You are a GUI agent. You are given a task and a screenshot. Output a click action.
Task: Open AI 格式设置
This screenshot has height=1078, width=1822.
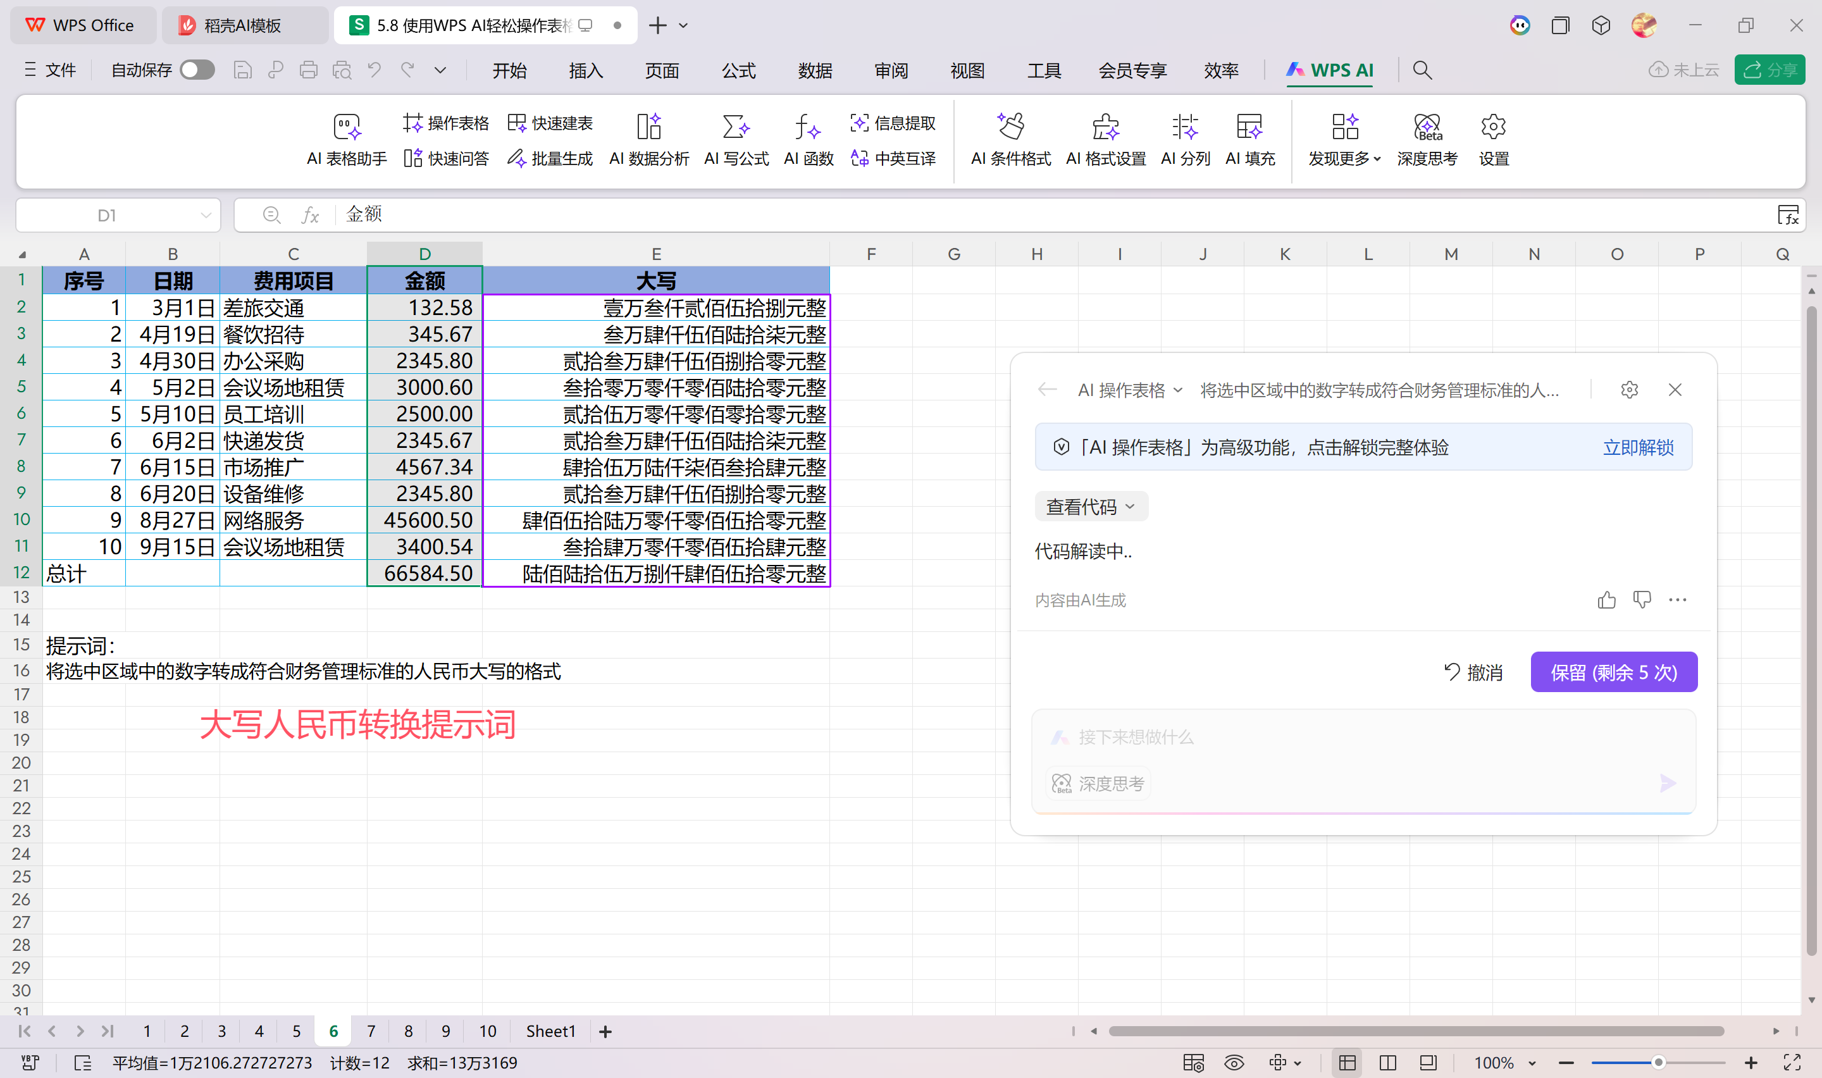(1105, 139)
